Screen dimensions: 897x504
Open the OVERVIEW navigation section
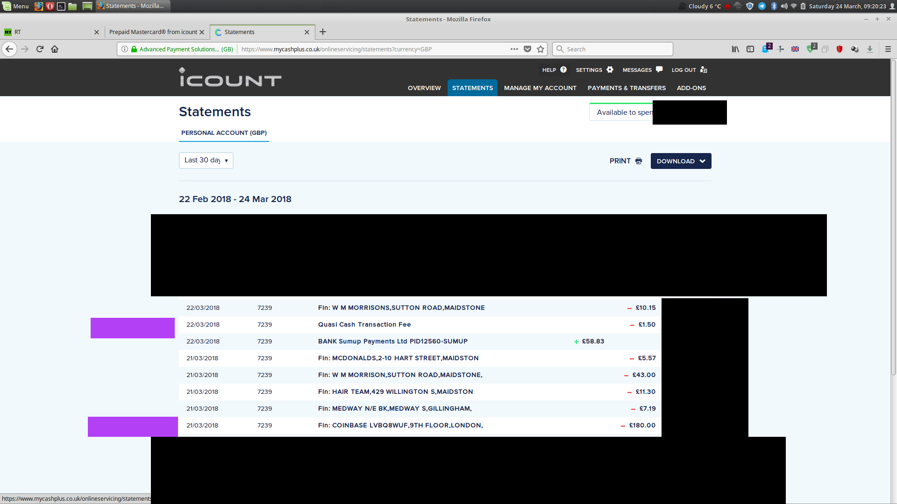click(x=424, y=88)
